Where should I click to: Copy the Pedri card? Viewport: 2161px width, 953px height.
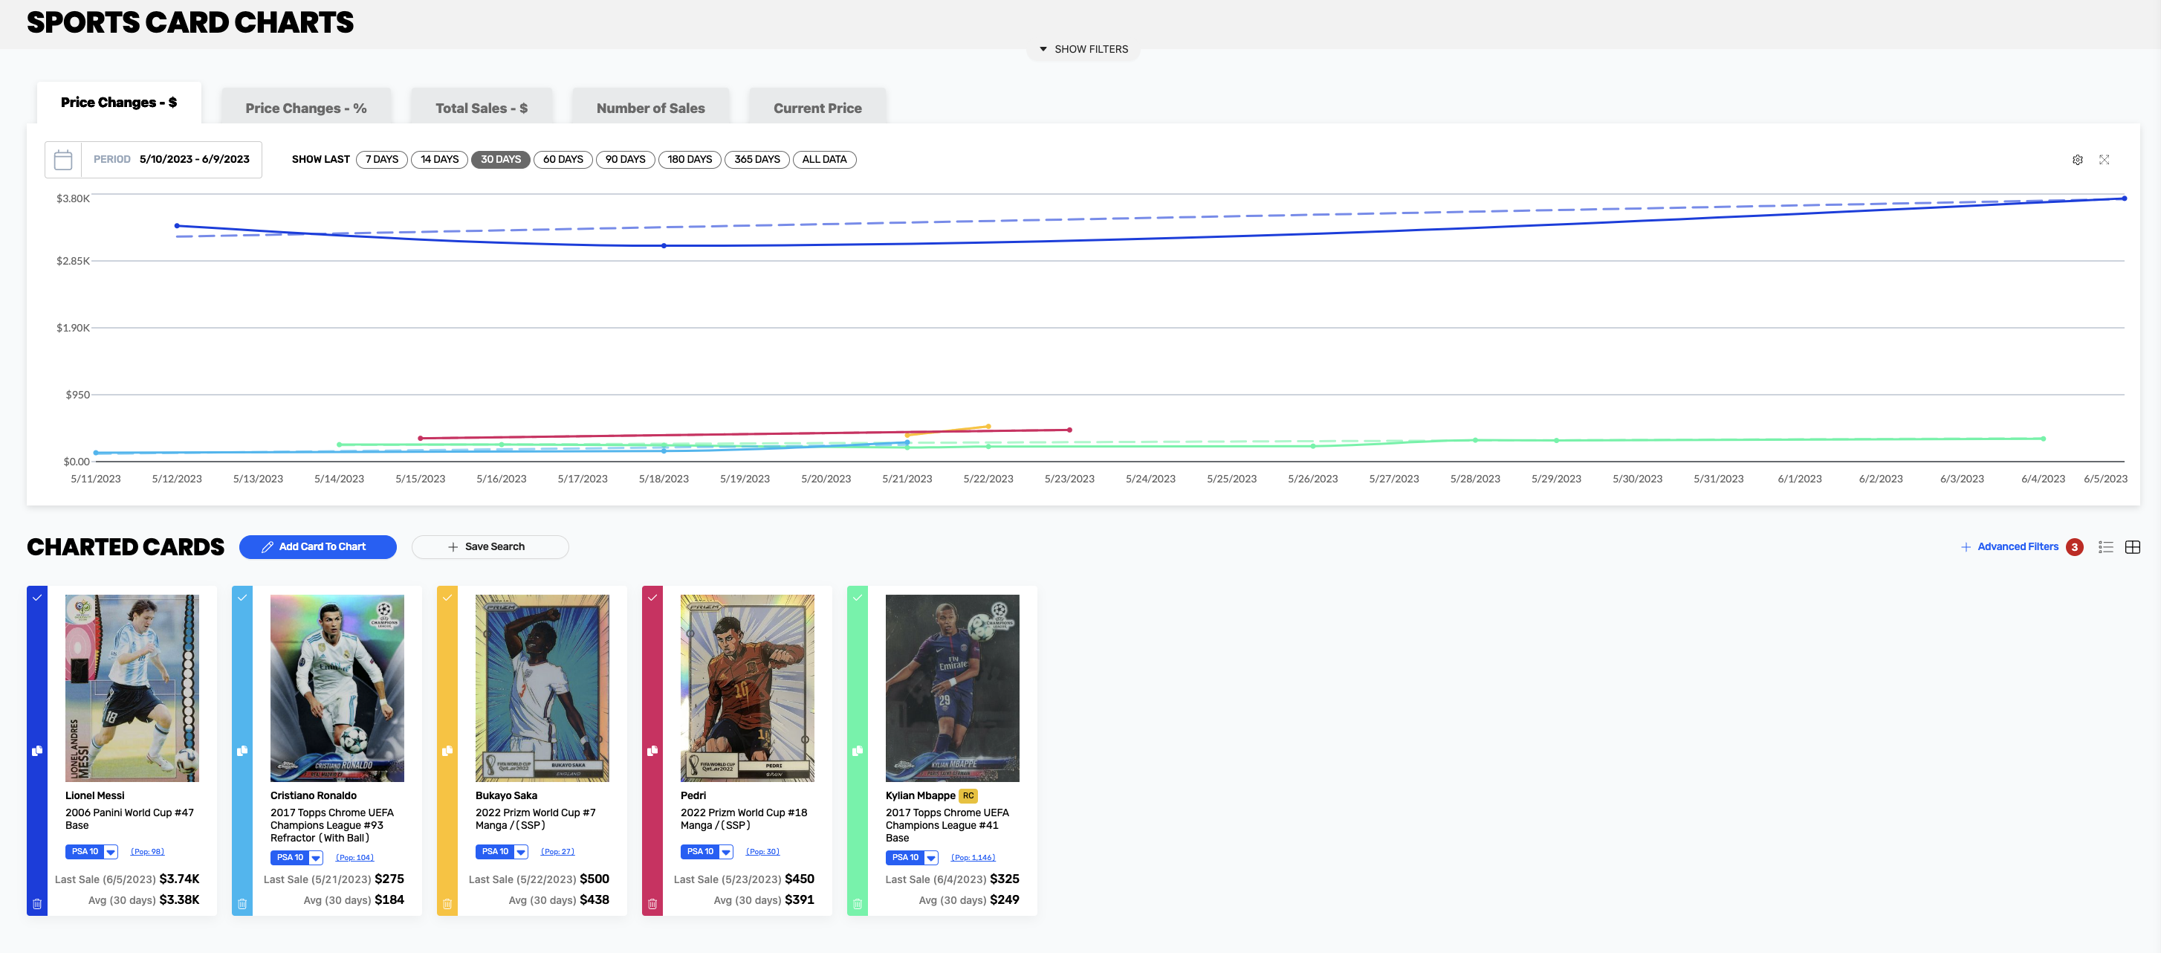(x=652, y=751)
